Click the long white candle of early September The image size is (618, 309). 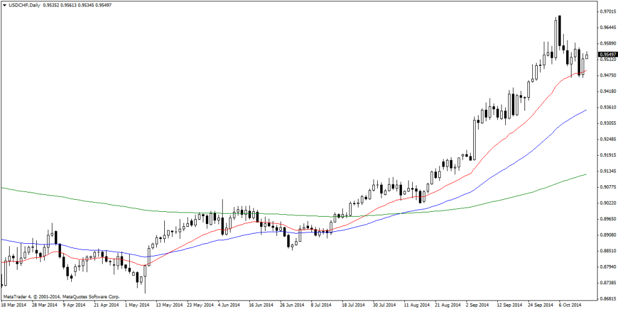[474, 139]
